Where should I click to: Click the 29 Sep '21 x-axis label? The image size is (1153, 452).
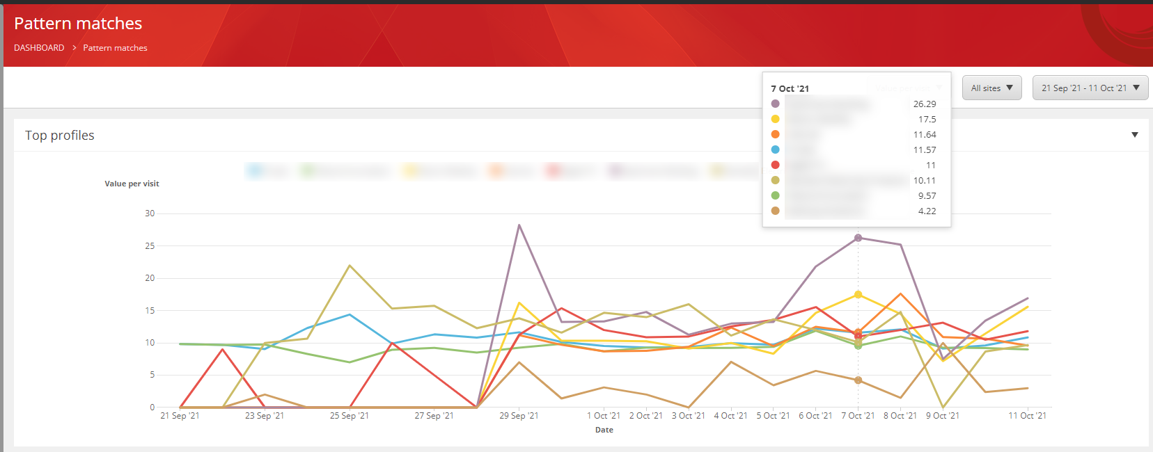[x=519, y=415]
